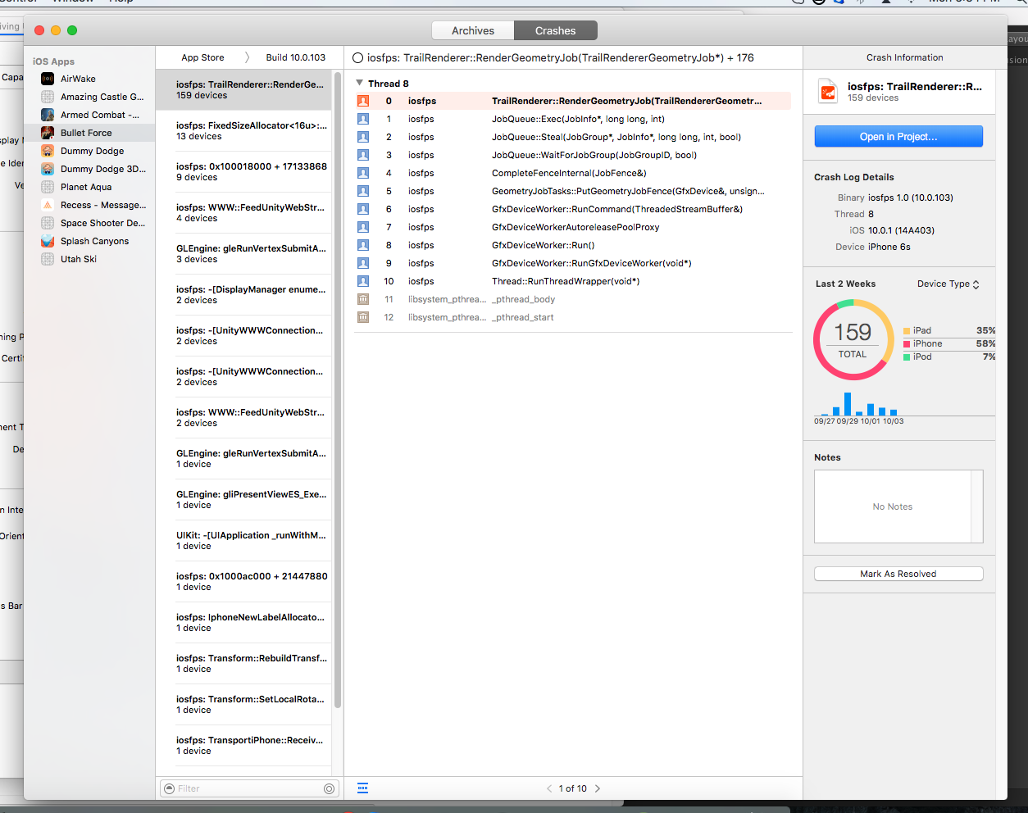1028x813 pixels.
Task: Select the FixedSizeAllocator crash in the list
Action: (x=250, y=131)
